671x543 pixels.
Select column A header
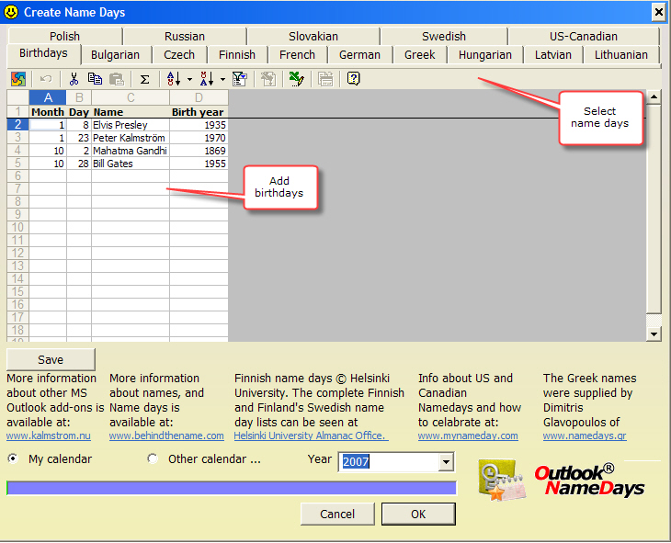pyautogui.click(x=48, y=97)
